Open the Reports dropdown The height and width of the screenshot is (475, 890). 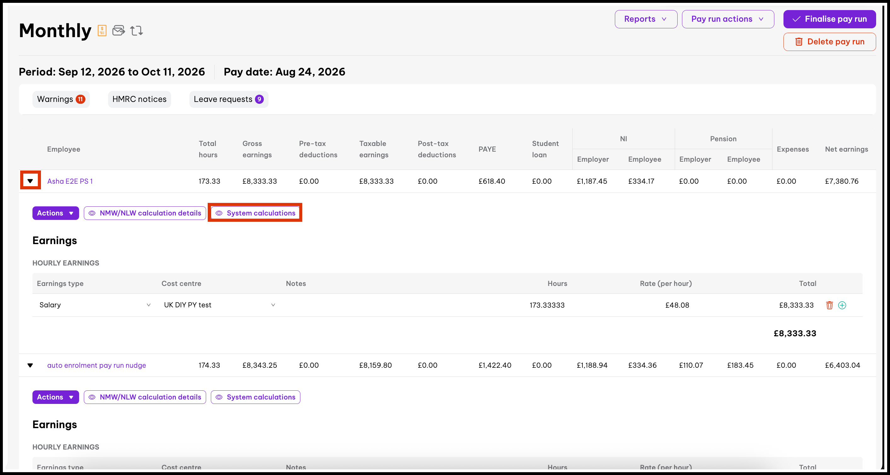(x=646, y=19)
